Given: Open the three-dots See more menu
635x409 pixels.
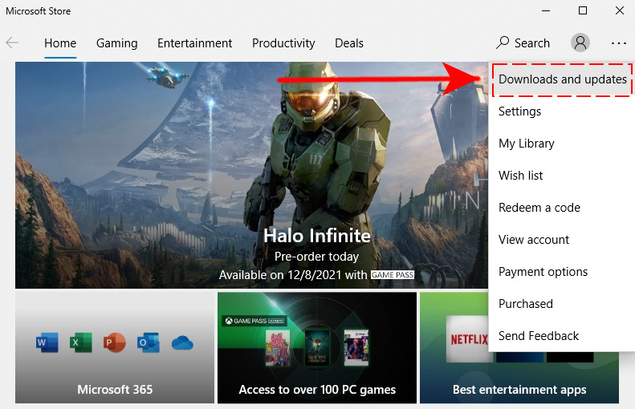Looking at the screenshot, I should tap(618, 43).
